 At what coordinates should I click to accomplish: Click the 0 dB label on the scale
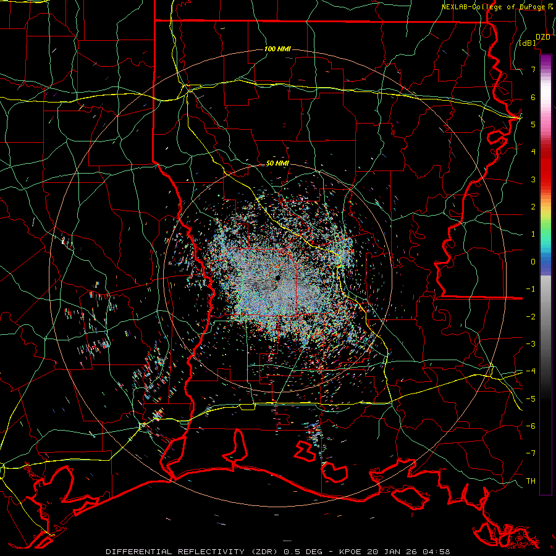(533, 262)
